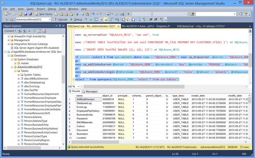
Task: Open the 100 % zoom dropdown
Action: pos(79,87)
